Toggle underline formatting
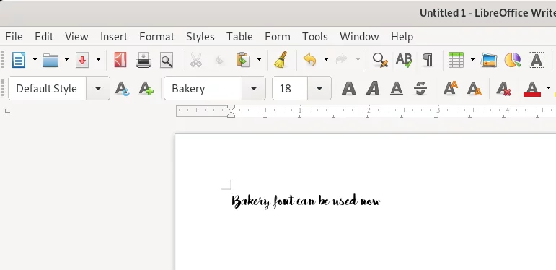The image size is (556, 270). pyautogui.click(x=397, y=88)
